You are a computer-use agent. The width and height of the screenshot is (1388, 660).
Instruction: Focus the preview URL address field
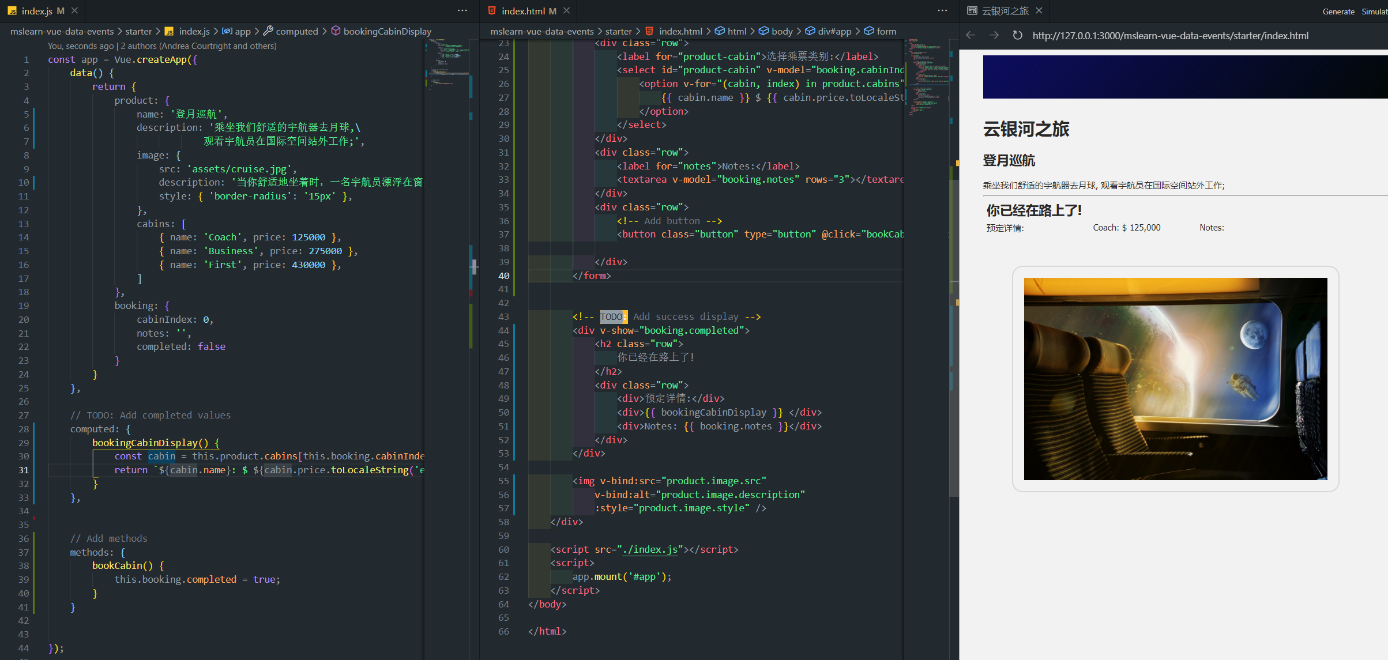coord(1170,36)
